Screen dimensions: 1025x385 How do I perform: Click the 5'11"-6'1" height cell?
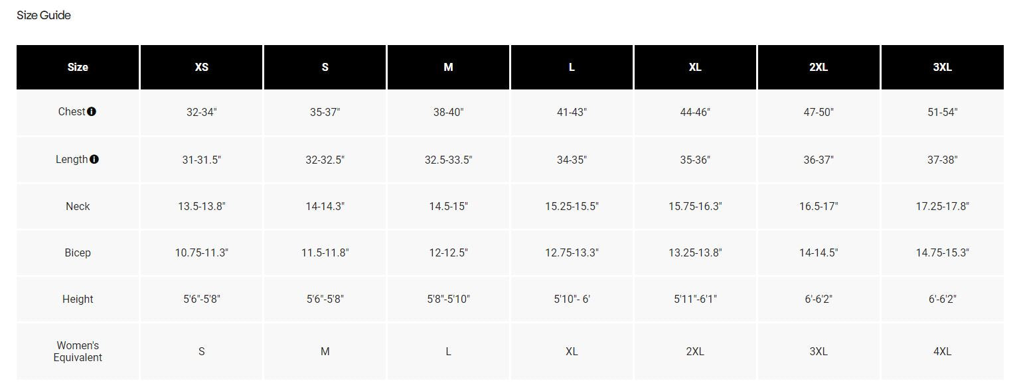pyautogui.click(x=695, y=299)
